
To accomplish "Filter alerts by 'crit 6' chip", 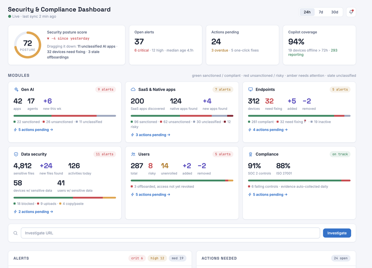I will coord(137,258).
